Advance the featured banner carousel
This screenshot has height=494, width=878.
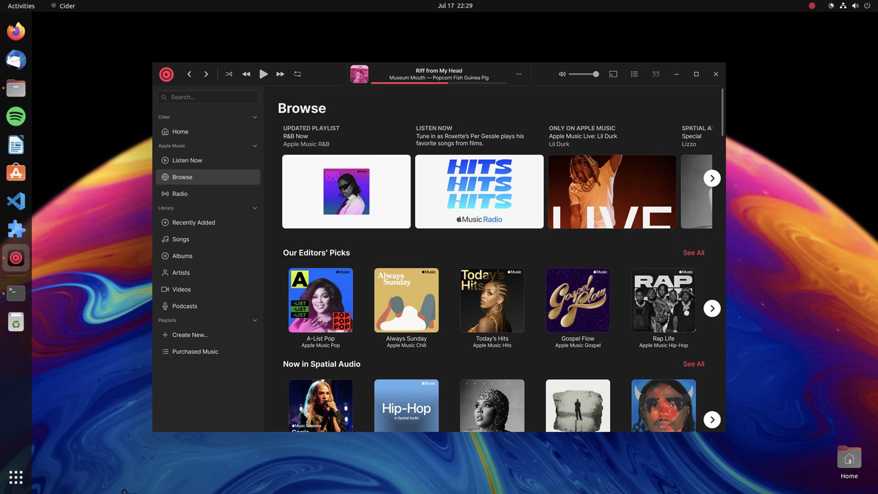(712, 178)
